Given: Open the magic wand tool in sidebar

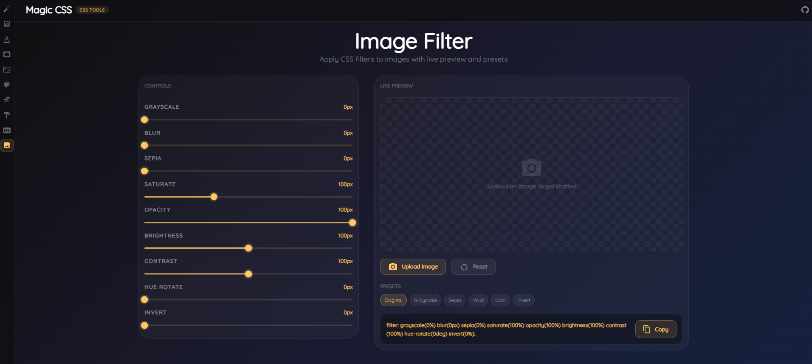Looking at the screenshot, I should coord(7,9).
